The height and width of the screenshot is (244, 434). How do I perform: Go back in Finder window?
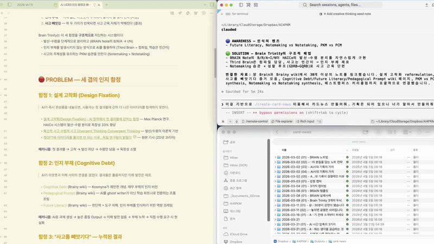[277, 132]
